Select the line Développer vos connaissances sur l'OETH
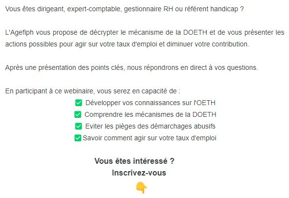The width and height of the screenshot is (289, 198). point(150,103)
